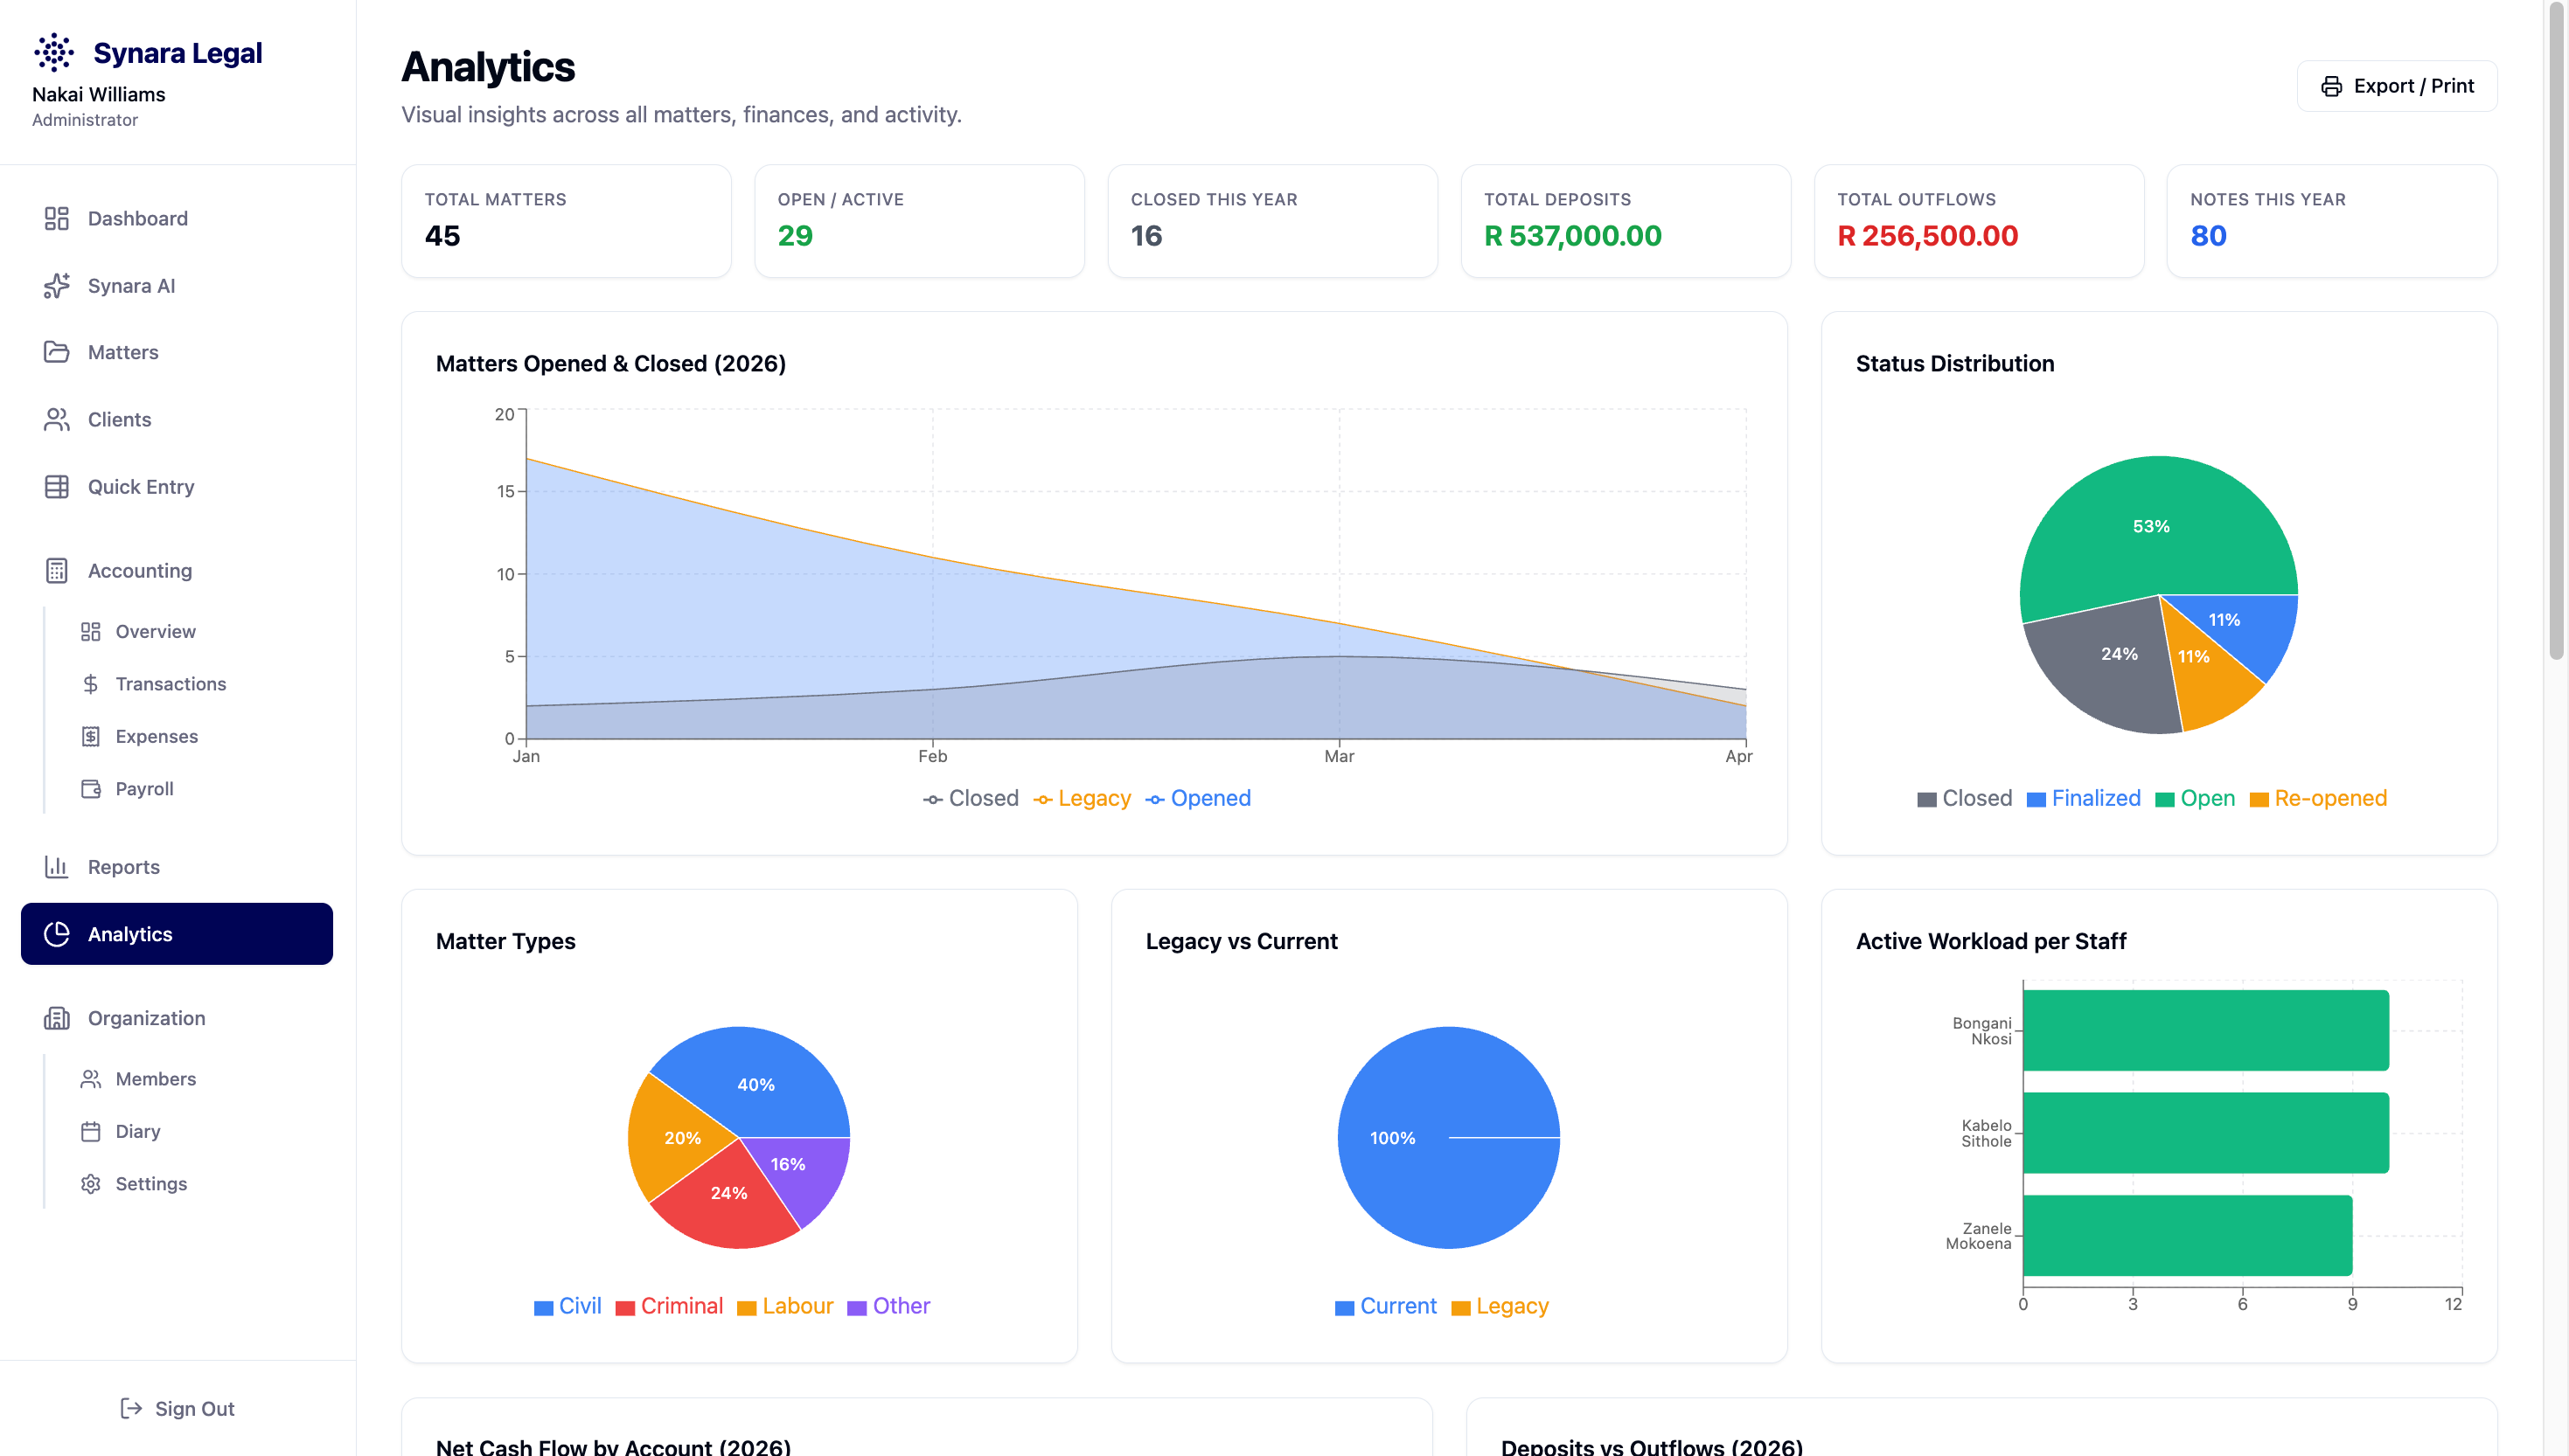This screenshot has height=1456, width=2569.
Task: Click the Total Outflows value R 256,500.00
Action: point(1928,236)
